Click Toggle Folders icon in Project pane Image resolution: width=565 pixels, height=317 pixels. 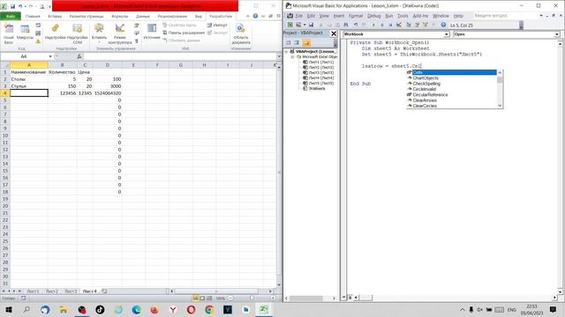pos(306,43)
